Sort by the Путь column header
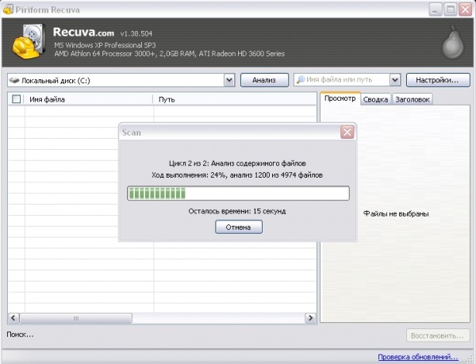This screenshot has width=476, height=364. pos(234,99)
